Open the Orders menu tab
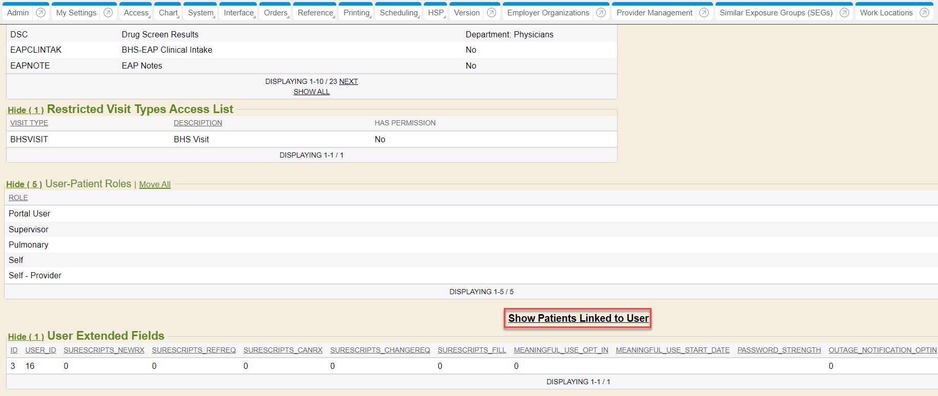Screen dimensions: 938x396 276,13
